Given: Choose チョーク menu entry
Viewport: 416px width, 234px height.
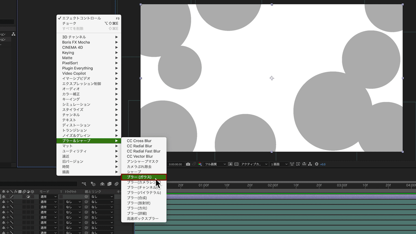Looking at the screenshot, I should [89, 23].
